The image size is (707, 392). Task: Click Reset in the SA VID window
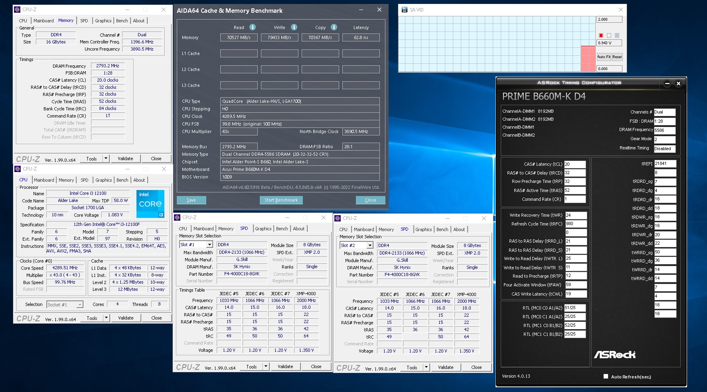coord(617,57)
